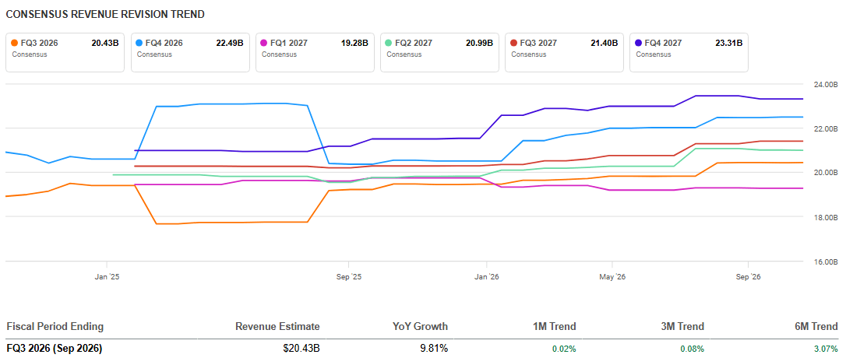
Task: Click the Sep '26 x-axis label
Action: point(748,277)
